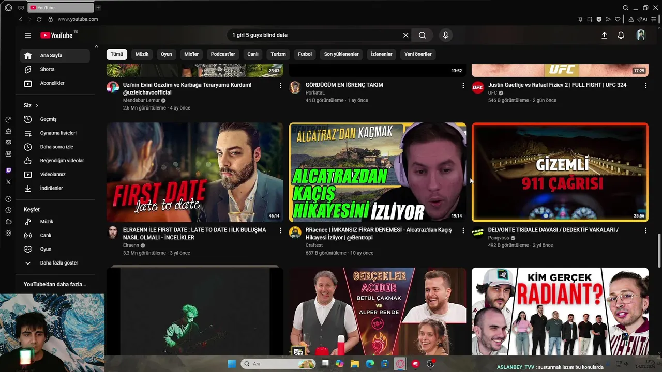Screen dimensions: 662x372
Task: Play the FIRST DATE late to date thumbnail
Action: tap(195, 172)
